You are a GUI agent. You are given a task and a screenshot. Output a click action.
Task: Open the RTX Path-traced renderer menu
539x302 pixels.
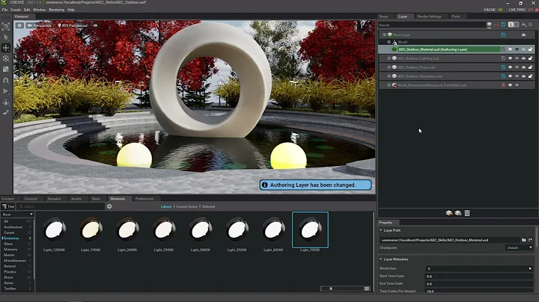click(x=72, y=25)
